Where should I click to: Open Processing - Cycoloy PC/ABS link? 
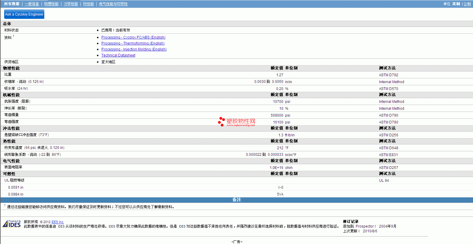[x=133, y=37]
